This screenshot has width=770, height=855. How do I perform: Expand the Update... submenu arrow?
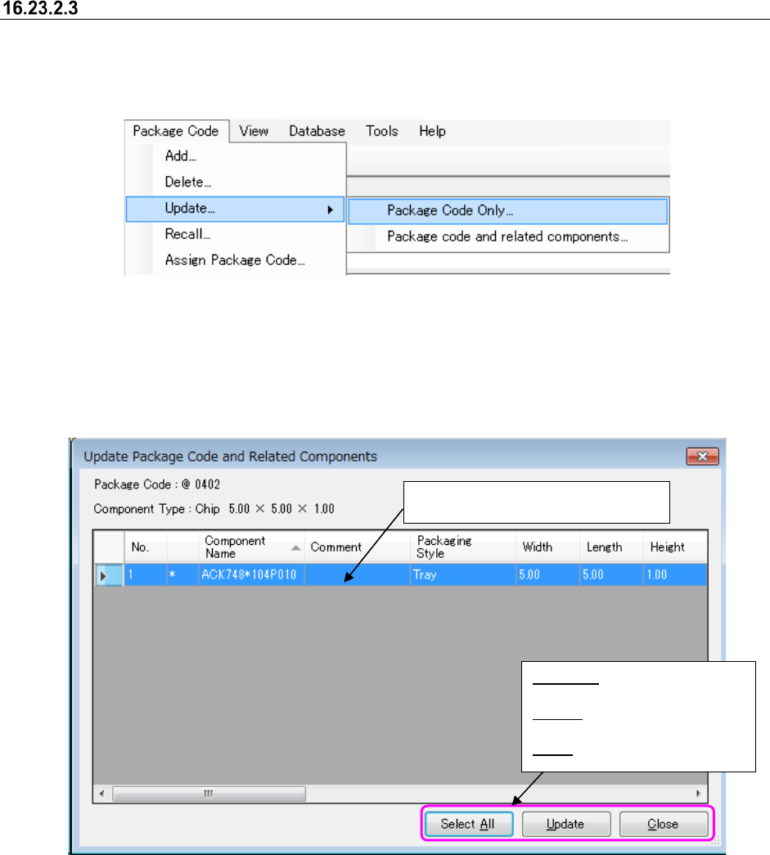tap(330, 209)
